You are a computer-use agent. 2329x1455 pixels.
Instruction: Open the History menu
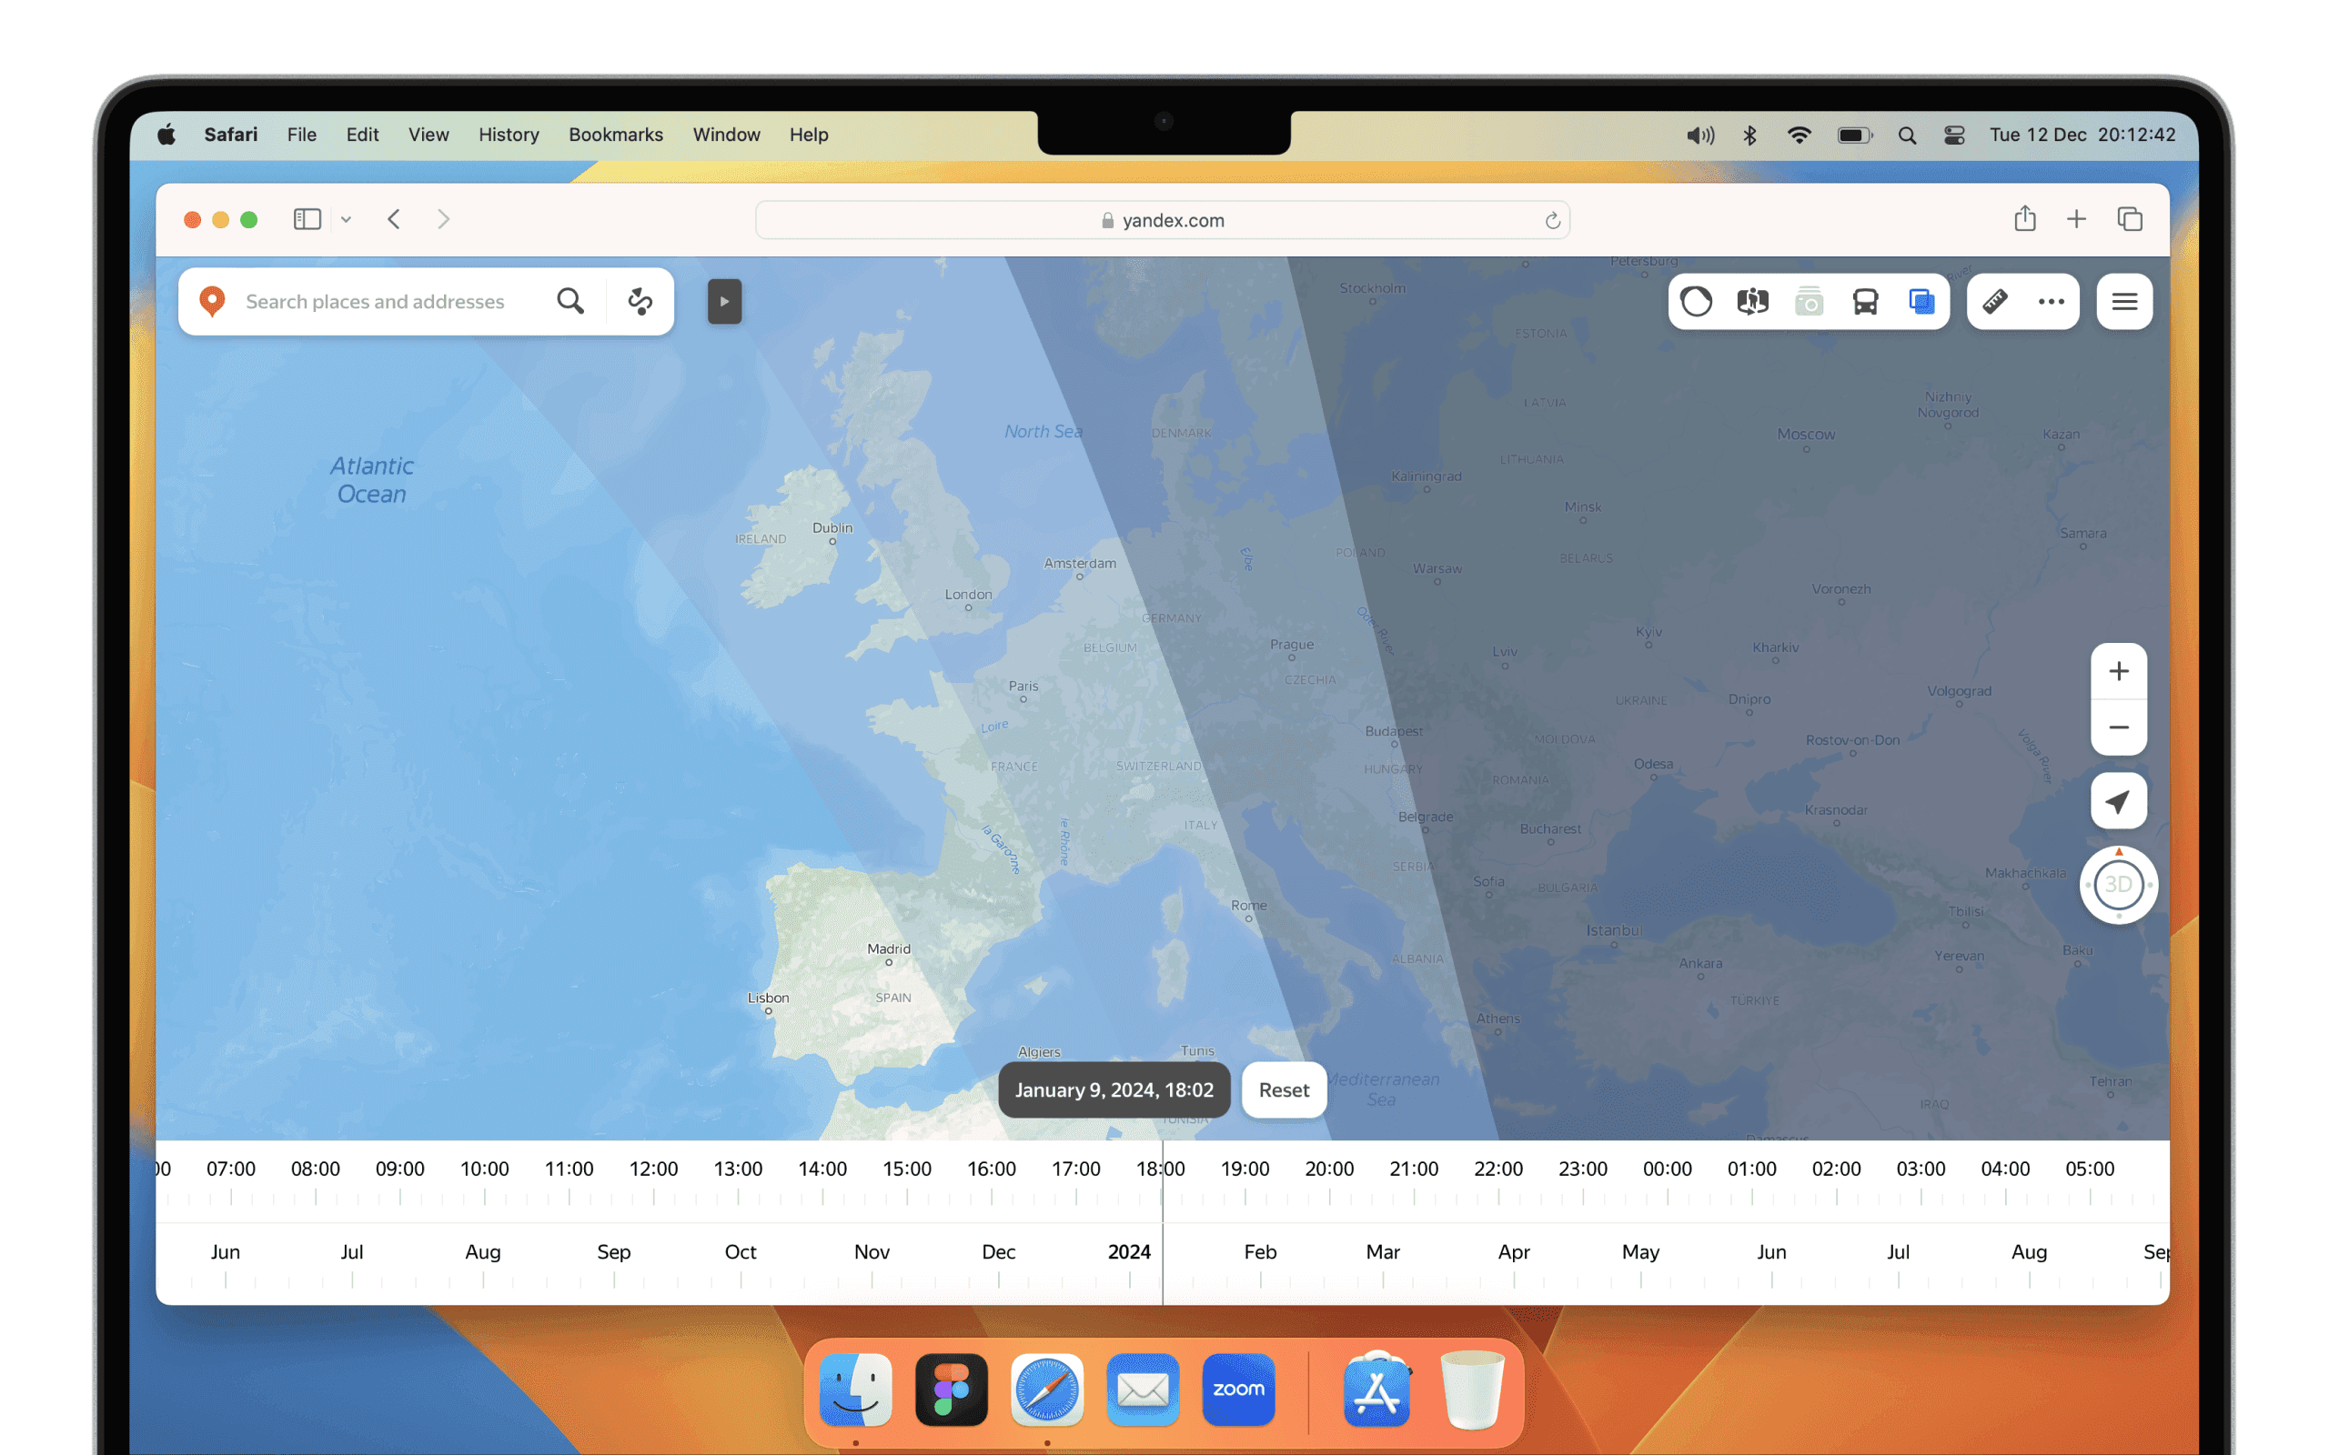point(509,135)
